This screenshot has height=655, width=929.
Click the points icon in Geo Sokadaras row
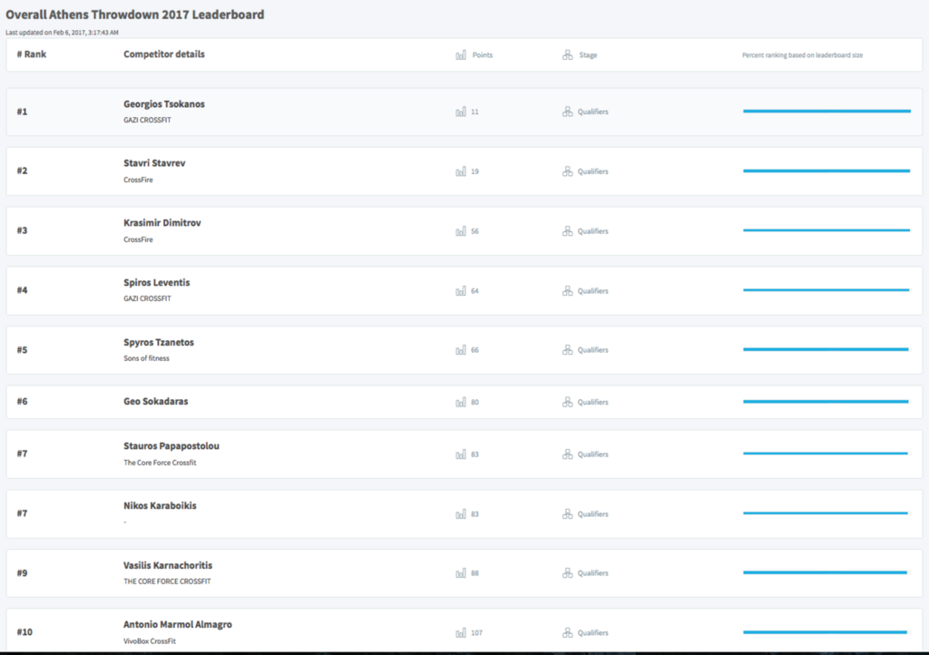tap(460, 402)
